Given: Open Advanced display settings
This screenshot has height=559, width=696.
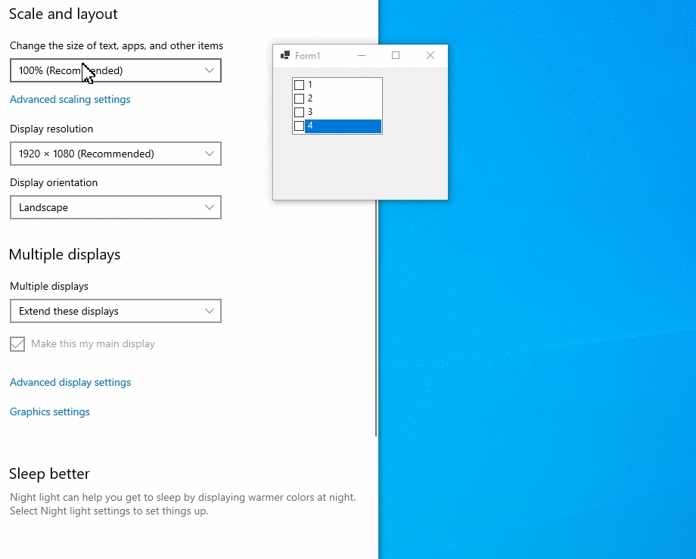Looking at the screenshot, I should pyautogui.click(x=70, y=382).
